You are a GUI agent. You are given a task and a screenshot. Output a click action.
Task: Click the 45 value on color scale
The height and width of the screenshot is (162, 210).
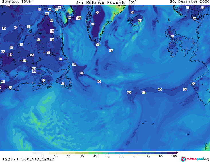pos(95,156)
